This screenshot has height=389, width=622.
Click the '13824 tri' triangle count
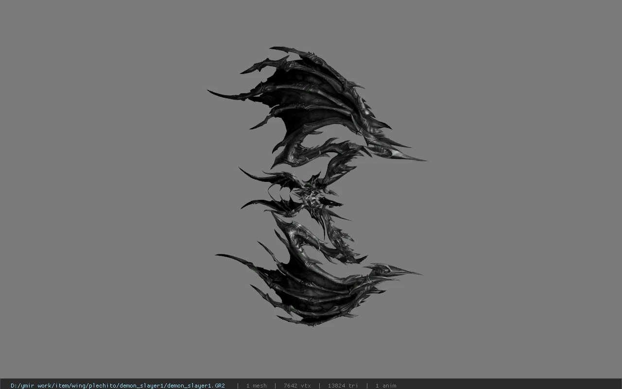(x=343, y=386)
